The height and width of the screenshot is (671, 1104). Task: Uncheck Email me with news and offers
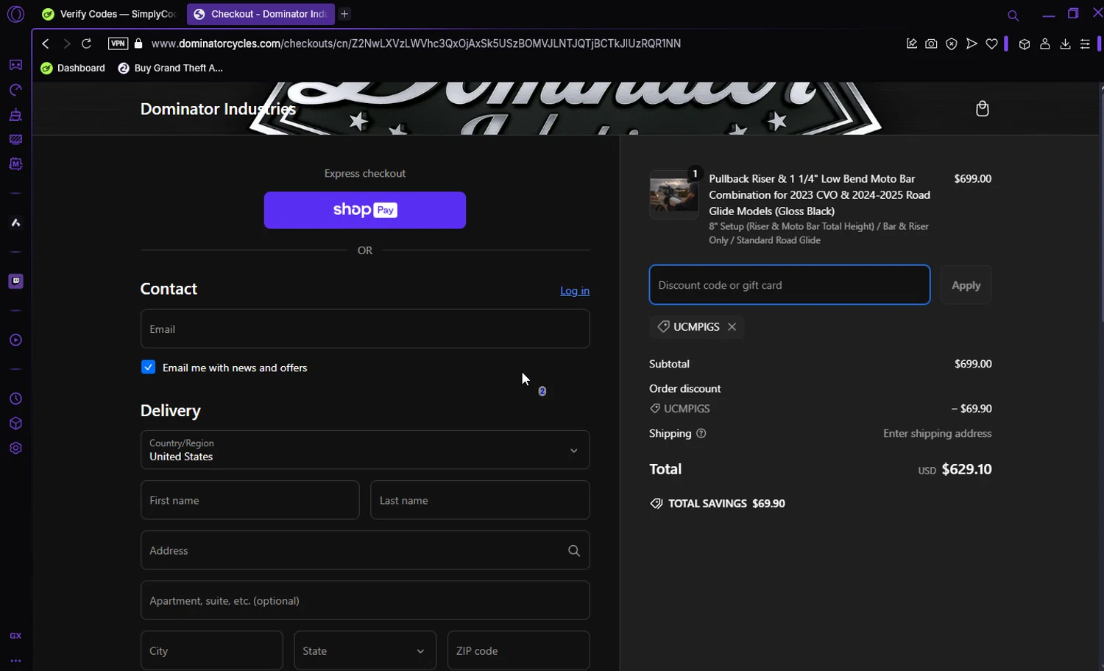coord(148,368)
